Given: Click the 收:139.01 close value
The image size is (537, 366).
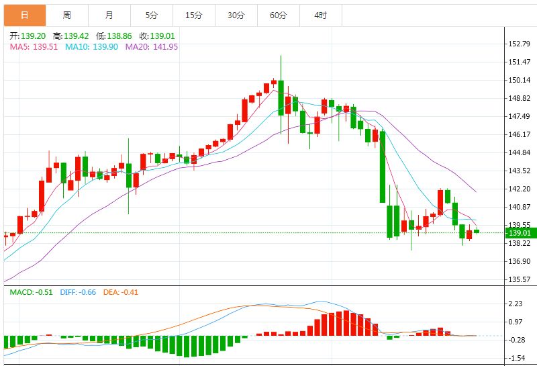Looking at the screenshot, I should 157,36.
